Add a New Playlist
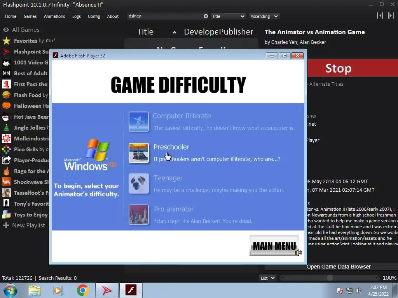398x298 pixels. (24, 225)
